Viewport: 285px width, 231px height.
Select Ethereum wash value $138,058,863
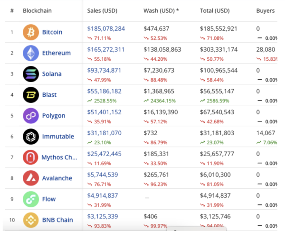(162, 49)
